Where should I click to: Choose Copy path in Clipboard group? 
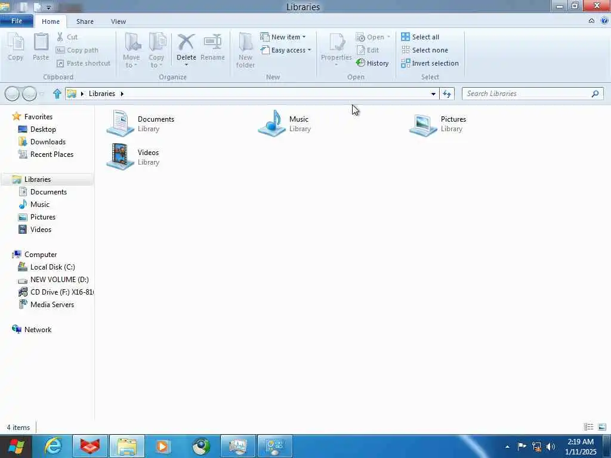pos(77,50)
